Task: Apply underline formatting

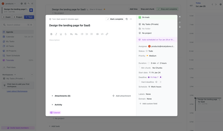Action: pos(61,34)
